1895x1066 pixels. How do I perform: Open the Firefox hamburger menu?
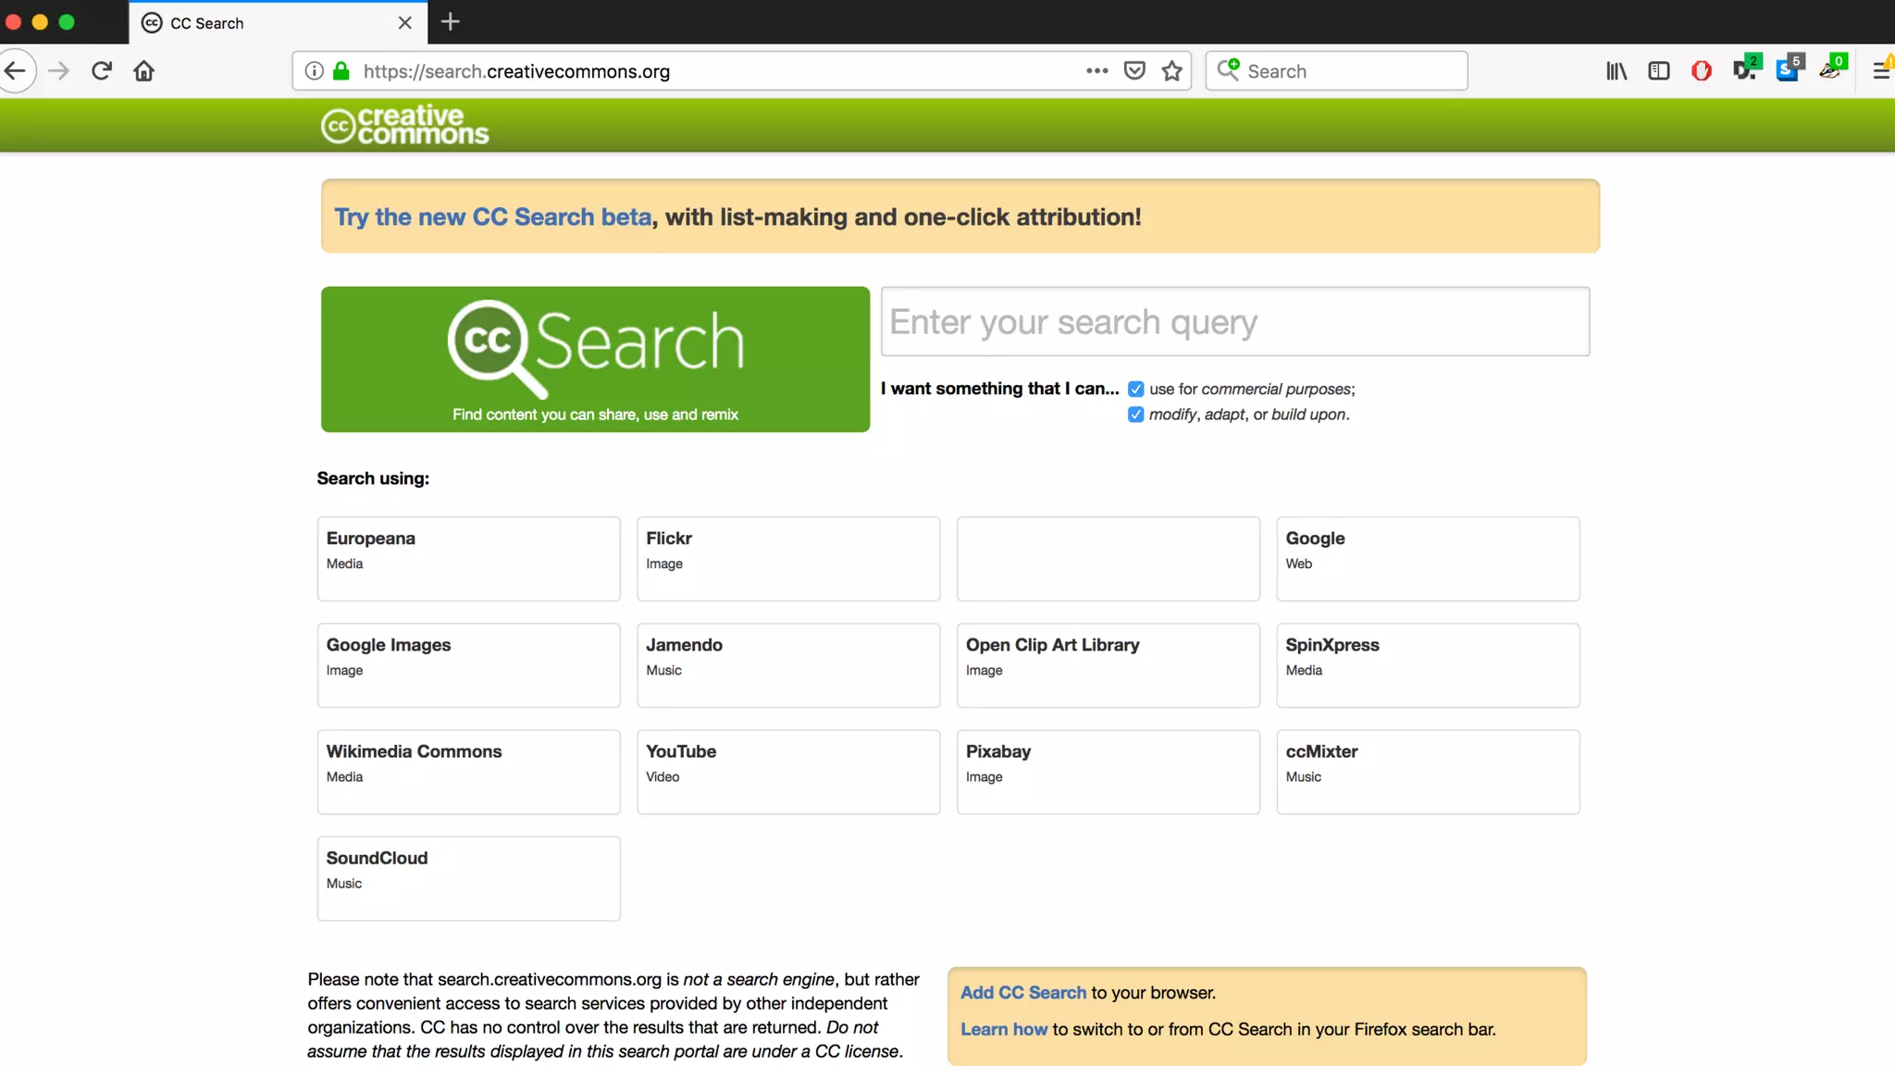pos(1881,71)
